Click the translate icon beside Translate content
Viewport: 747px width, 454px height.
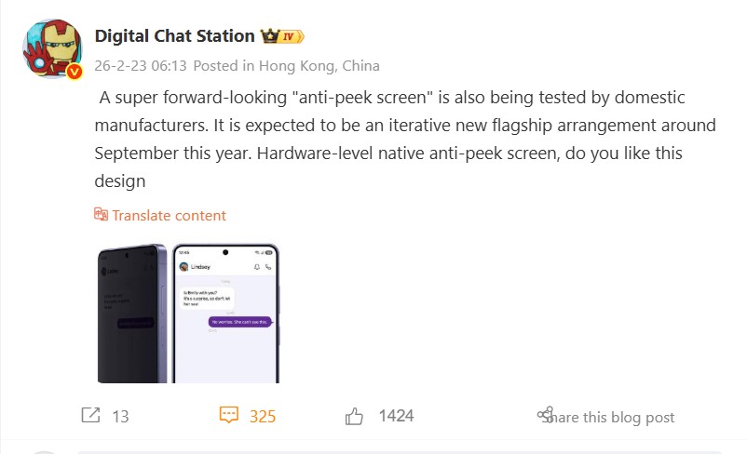point(102,215)
